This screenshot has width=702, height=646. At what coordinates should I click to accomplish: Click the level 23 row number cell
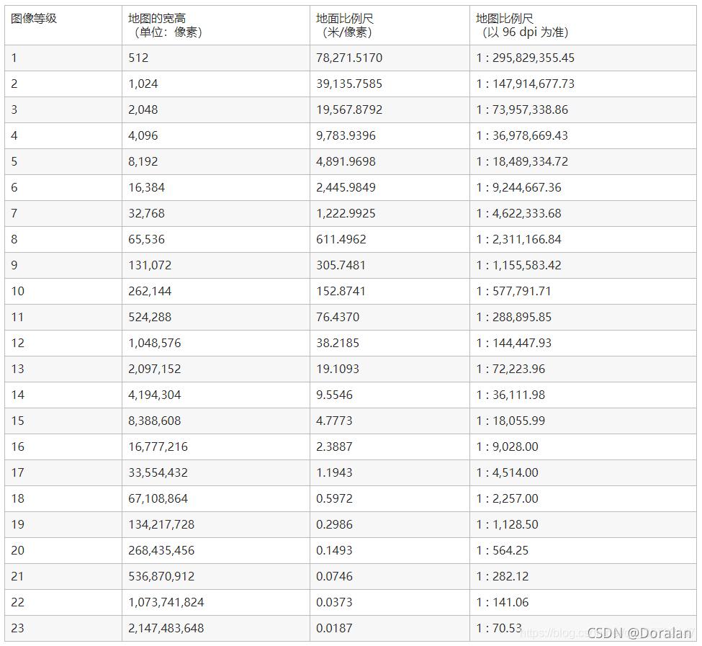18,628
